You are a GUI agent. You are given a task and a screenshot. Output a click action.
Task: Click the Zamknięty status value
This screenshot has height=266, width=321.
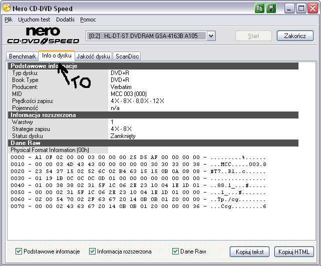123,136
